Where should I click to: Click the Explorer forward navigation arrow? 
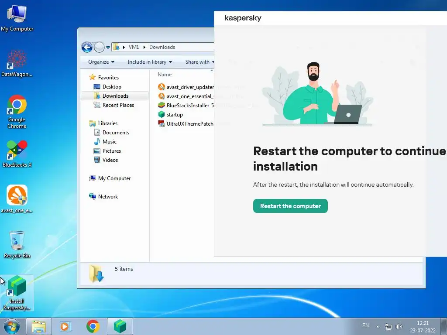[99, 47]
